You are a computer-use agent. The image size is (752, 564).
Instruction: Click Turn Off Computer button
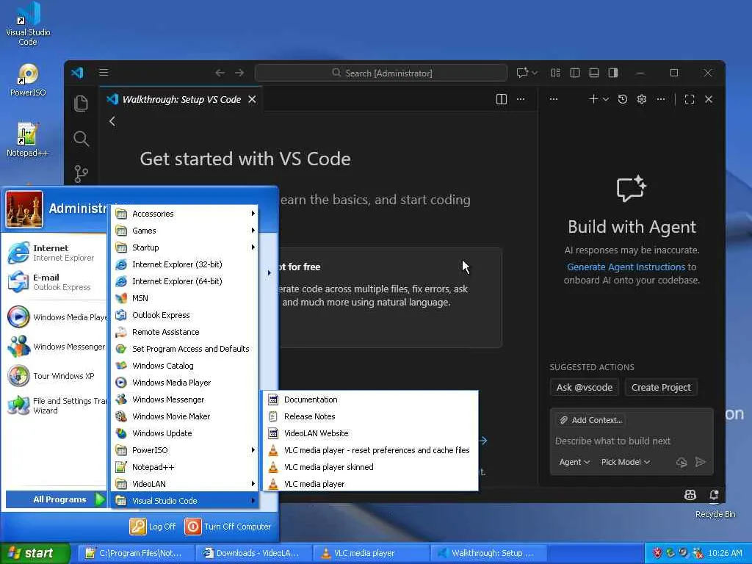[x=228, y=527]
